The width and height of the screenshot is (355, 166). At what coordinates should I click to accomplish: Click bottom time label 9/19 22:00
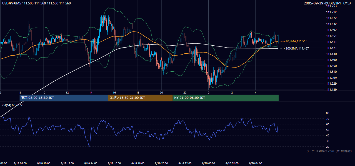coord(185,164)
